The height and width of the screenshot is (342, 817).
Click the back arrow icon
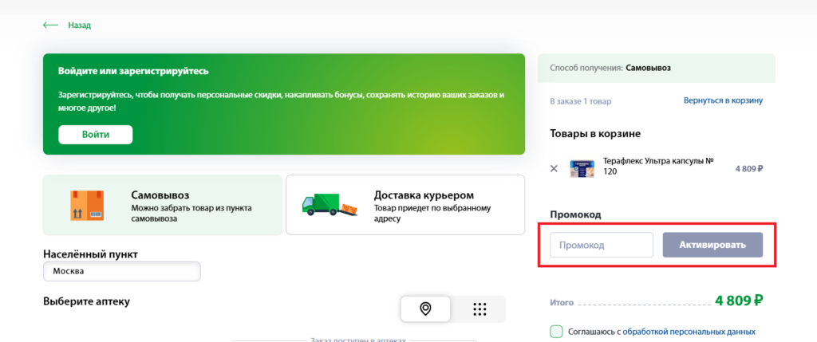pyautogui.click(x=50, y=25)
